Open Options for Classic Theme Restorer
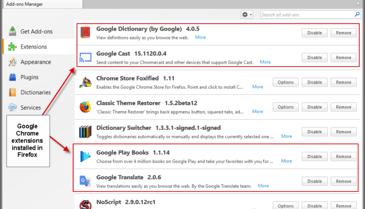 tap(286, 107)
